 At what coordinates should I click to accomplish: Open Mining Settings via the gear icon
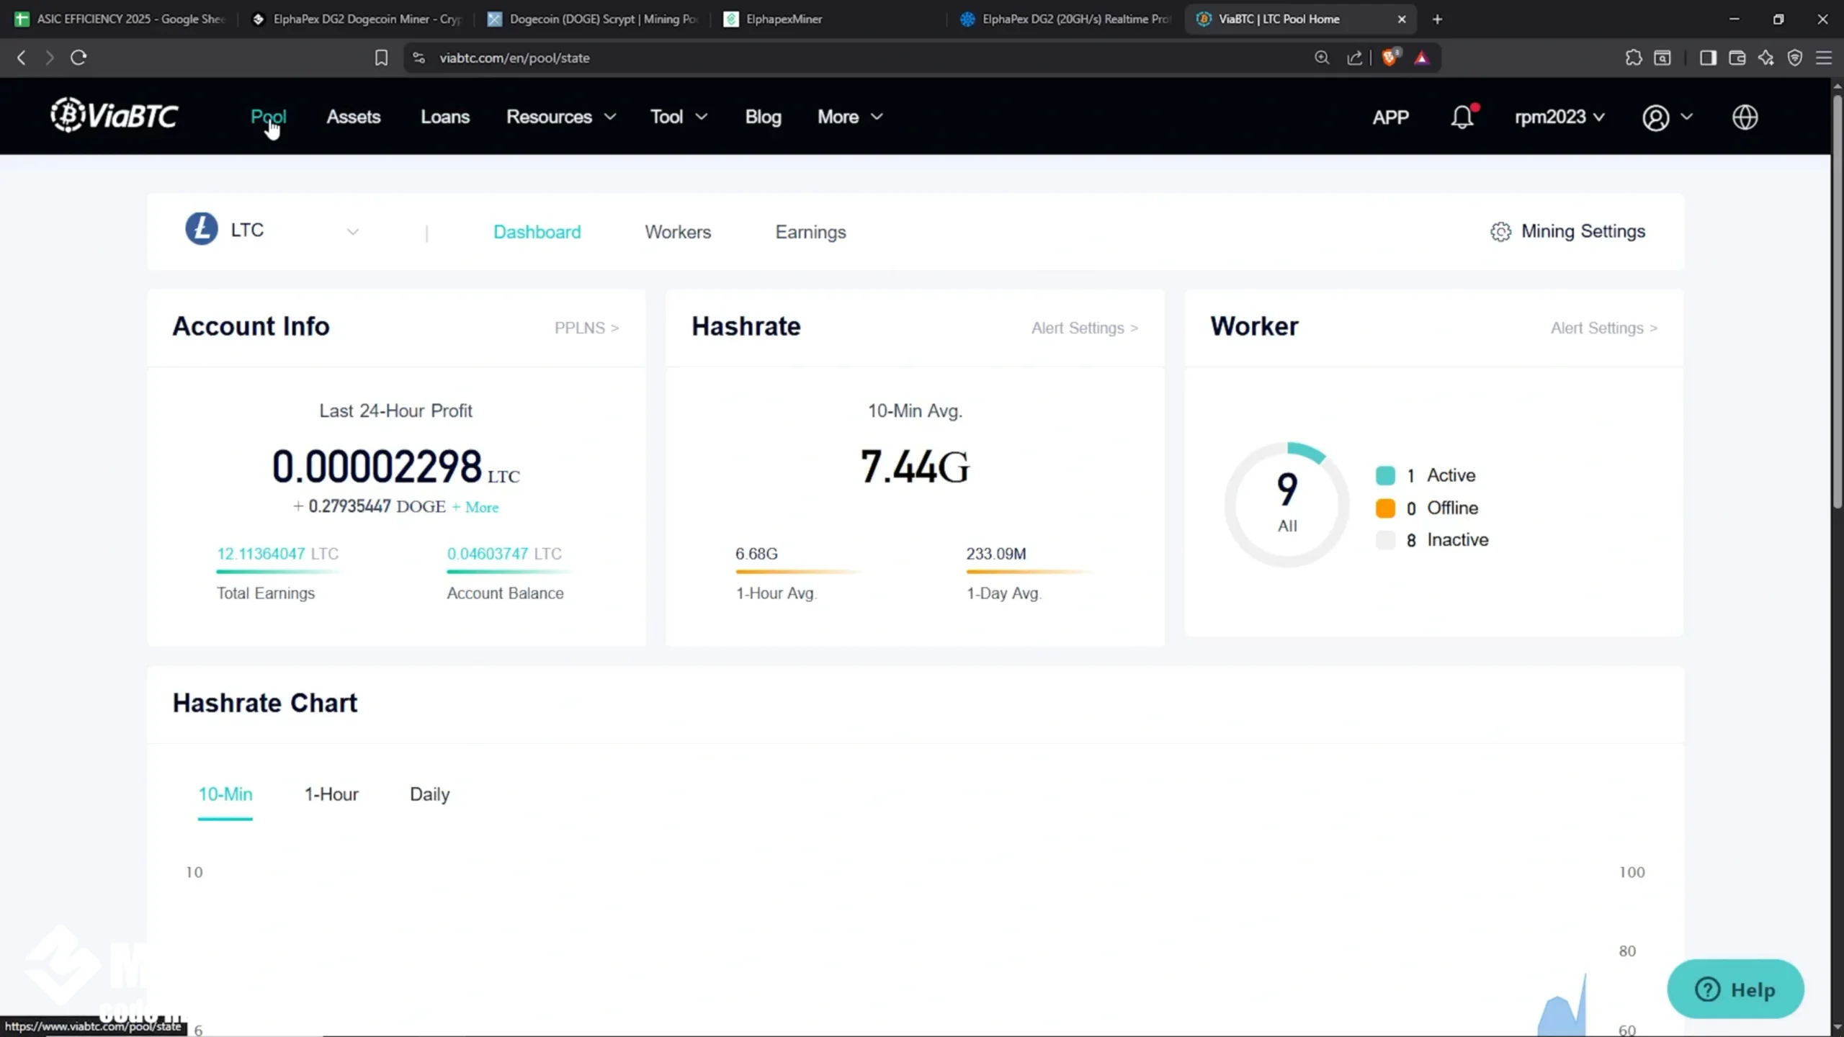(1500, 231)
